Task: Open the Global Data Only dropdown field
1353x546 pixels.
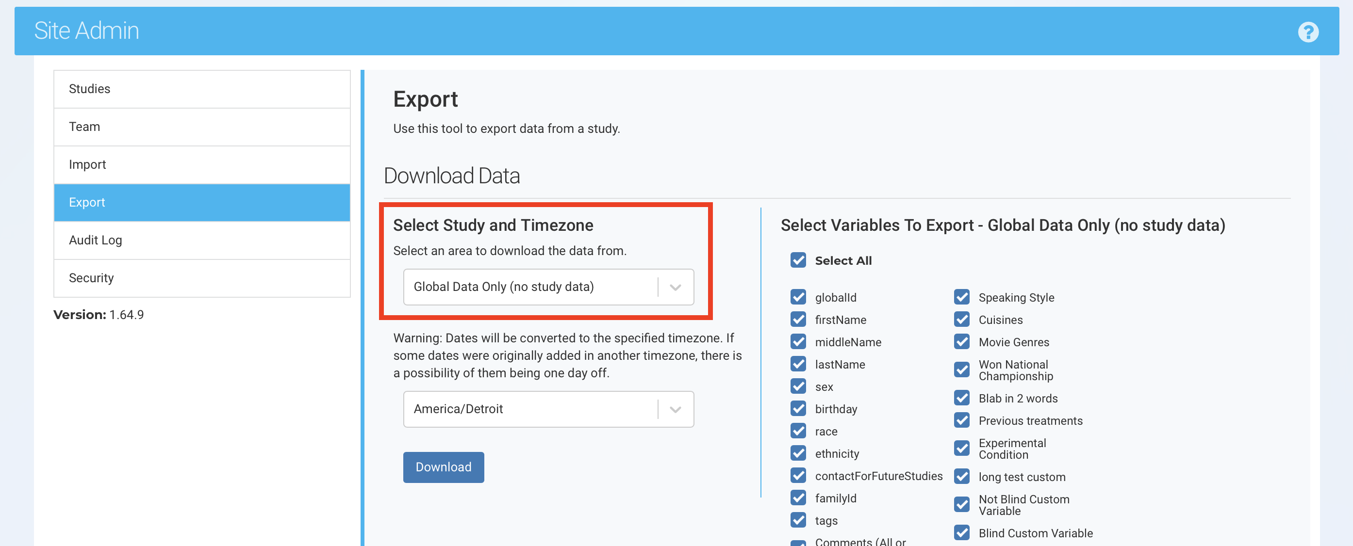Action: [530, 287]
